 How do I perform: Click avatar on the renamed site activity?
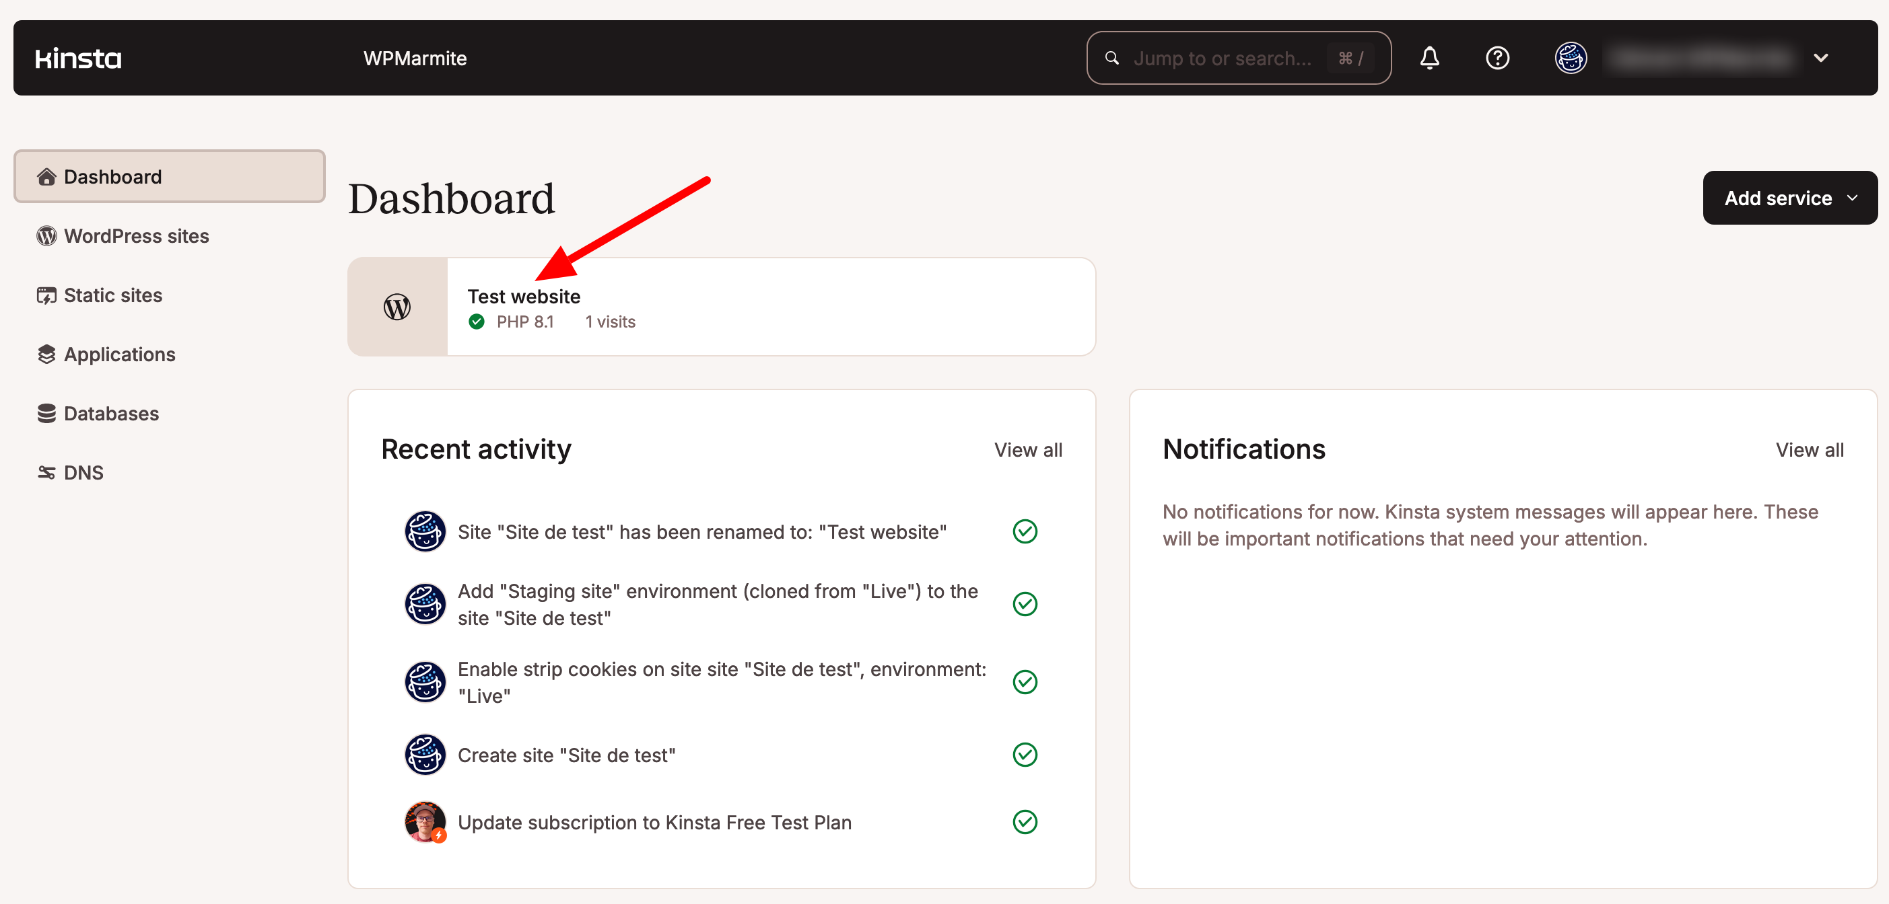tap(425, 532)
